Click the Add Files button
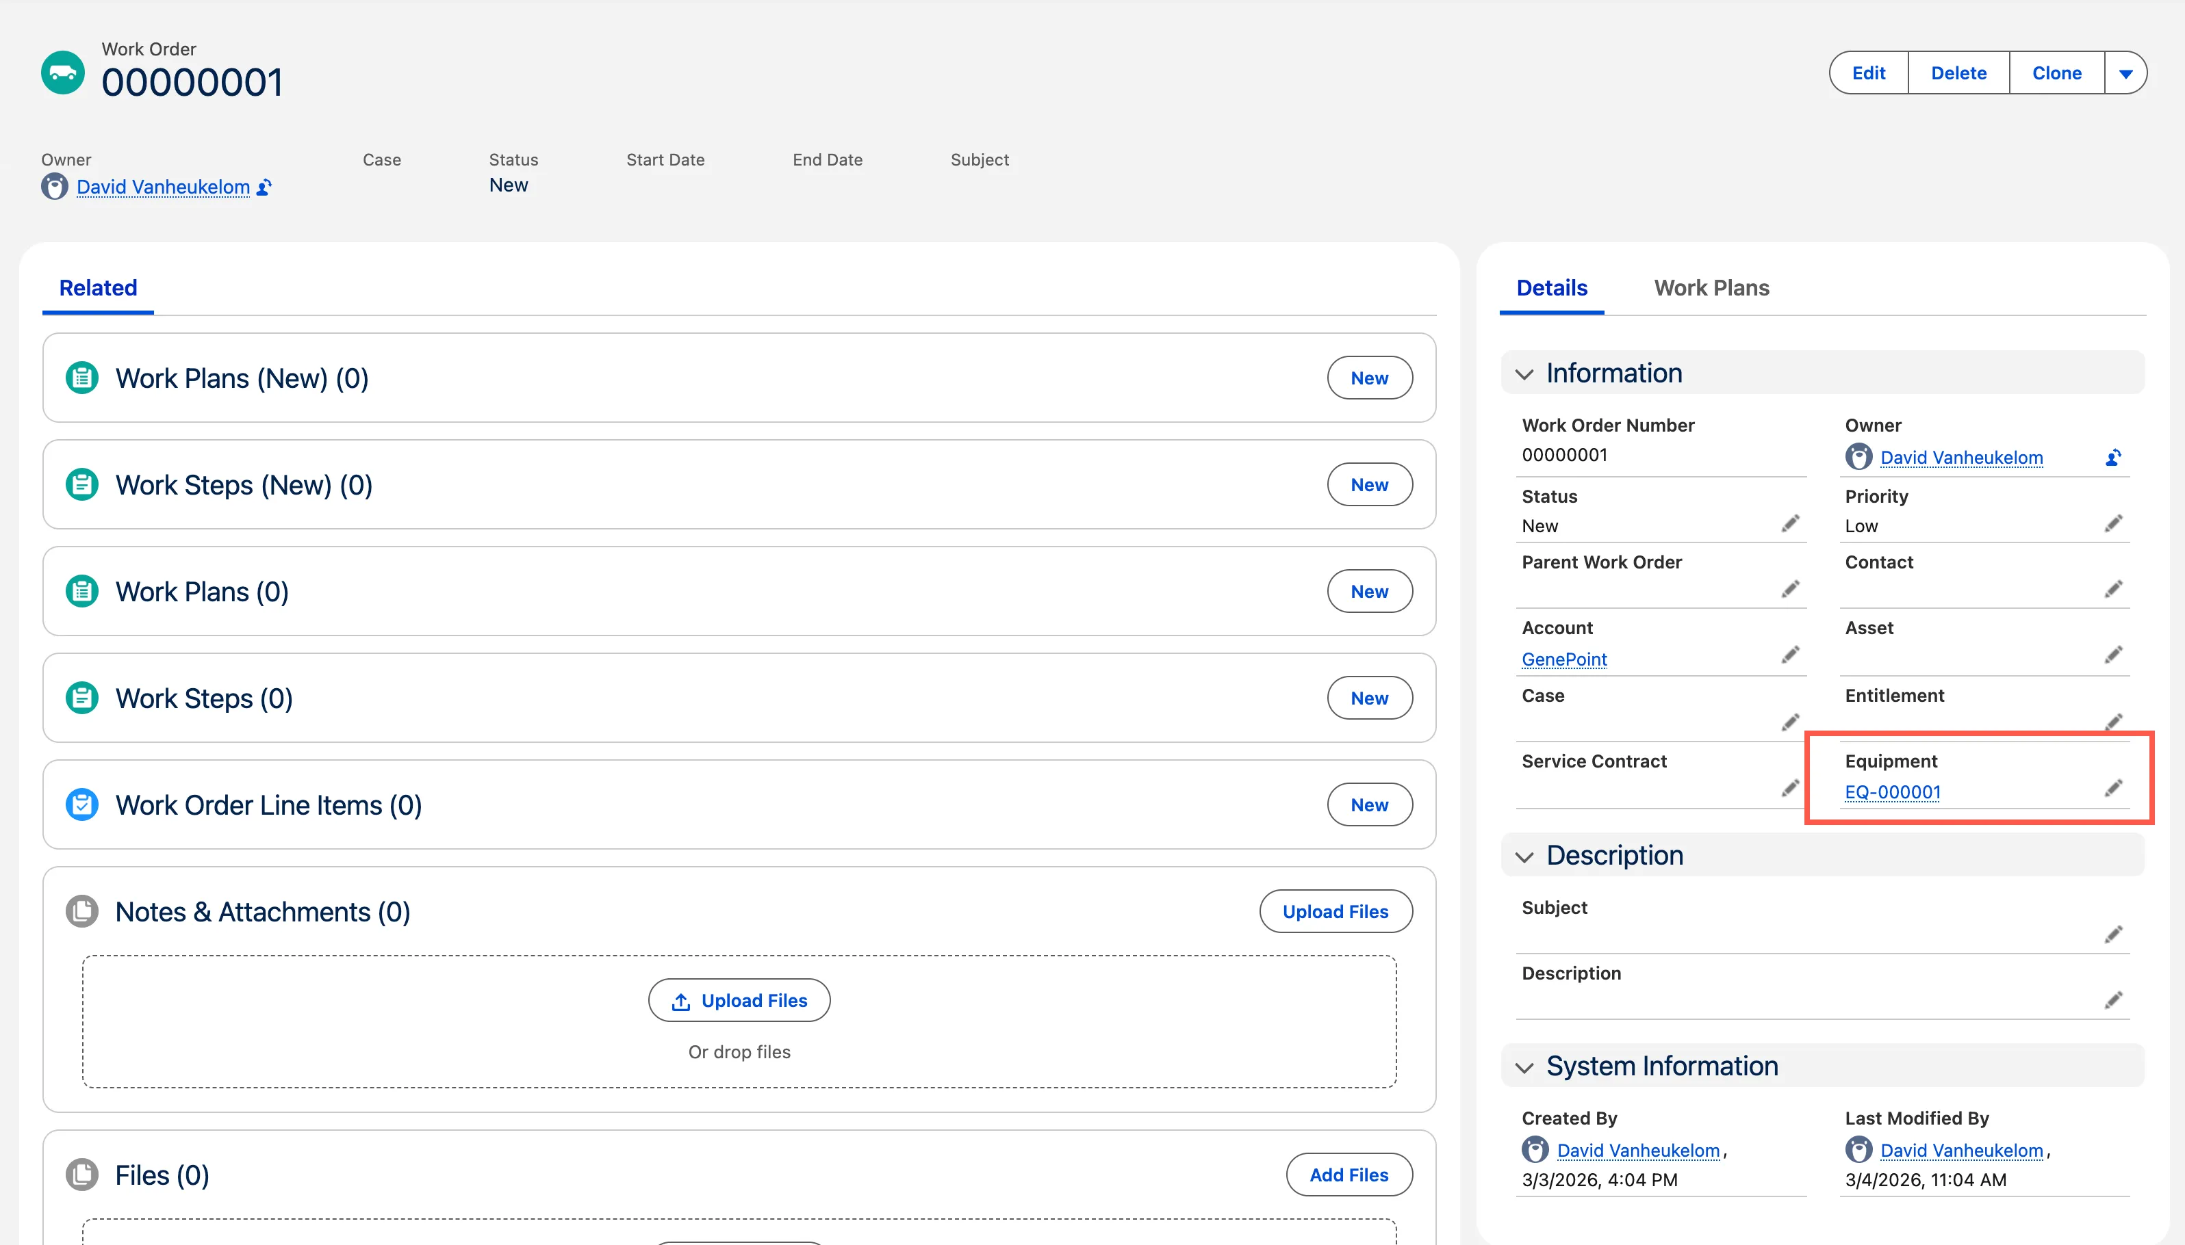2185x1245 pixels. 1349,1175
